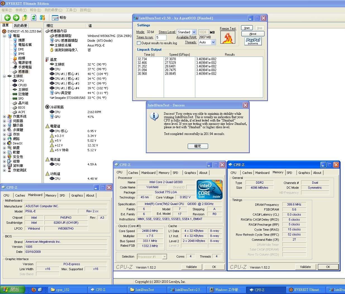Switch to CPU tab in Memory CPU-Z window

point(234,173)
